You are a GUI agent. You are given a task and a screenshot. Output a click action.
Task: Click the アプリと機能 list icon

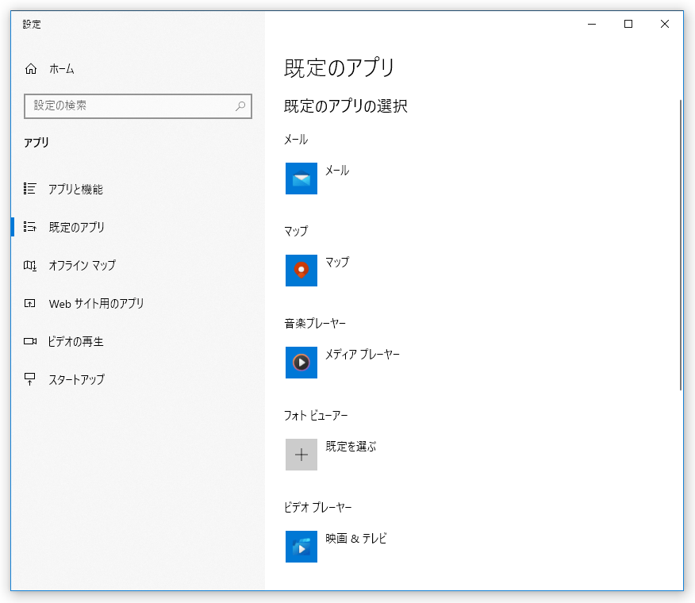point(29,189)
